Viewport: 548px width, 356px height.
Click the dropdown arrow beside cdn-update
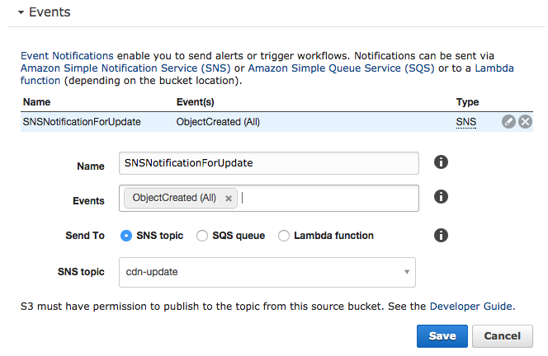[407, 272]
